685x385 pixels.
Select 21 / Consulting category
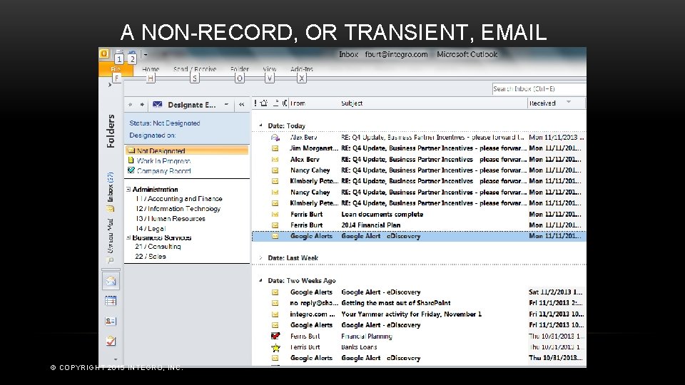(x=158, y=247)
